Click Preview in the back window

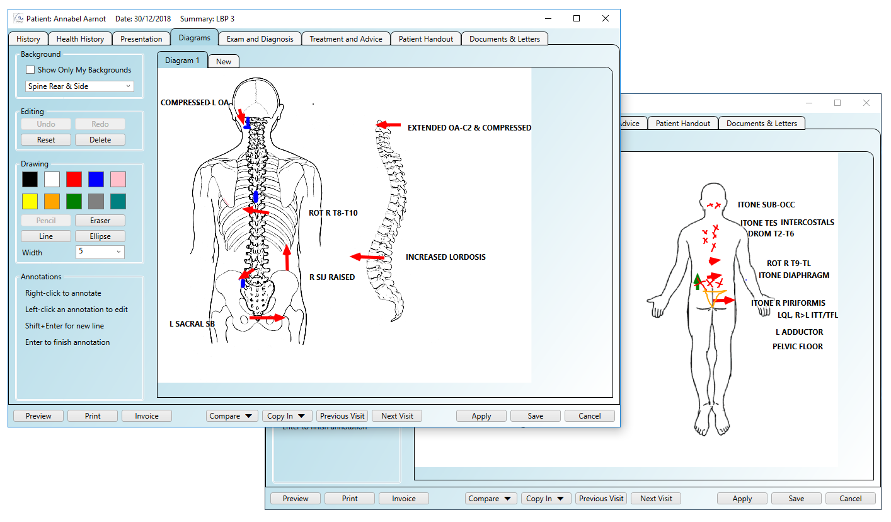pyautogui.click(x=296, y=499)
